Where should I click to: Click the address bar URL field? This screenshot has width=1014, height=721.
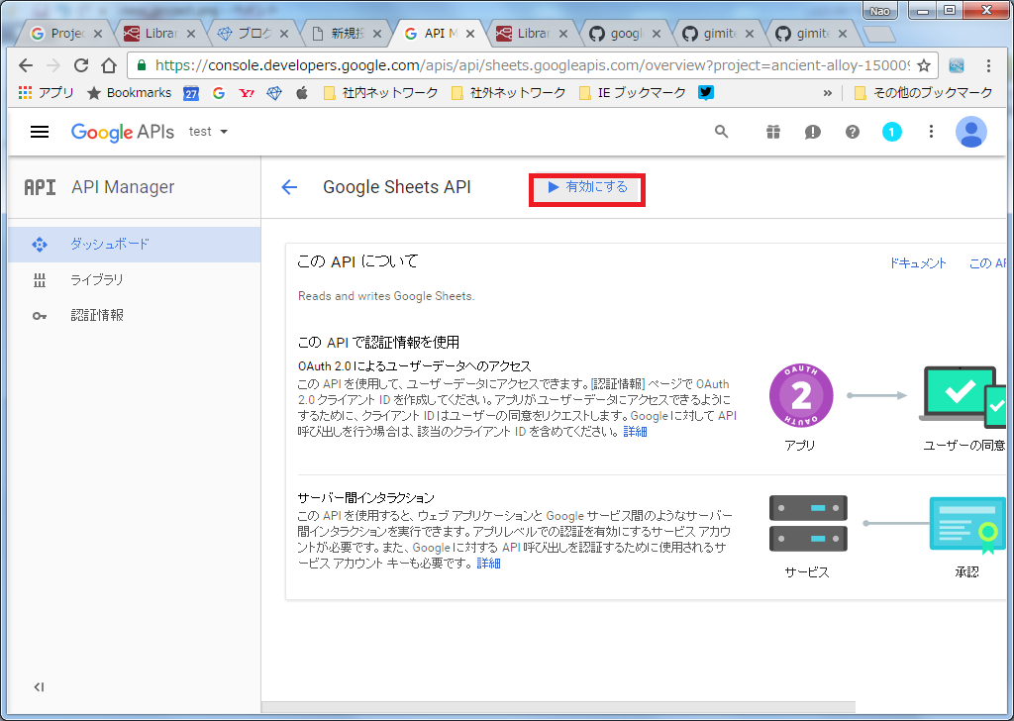pyautogui.click(x=532, y=65)
